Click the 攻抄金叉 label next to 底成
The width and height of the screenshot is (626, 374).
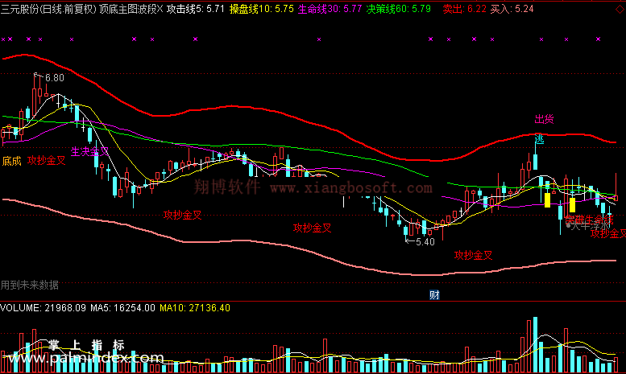pos(46,160)
